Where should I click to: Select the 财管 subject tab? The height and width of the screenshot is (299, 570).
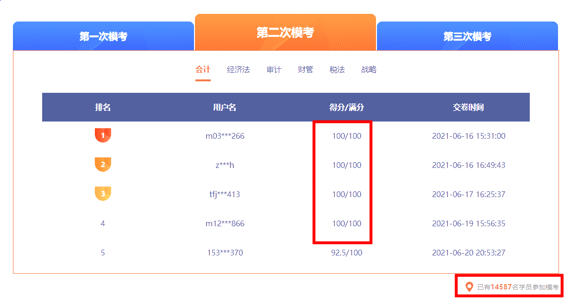tap(305, 69)
